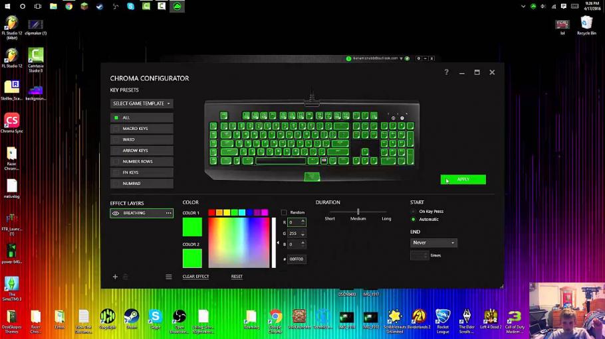Screen dimensions: 605x339
Task: Select the Arrow Keys preset
Action: point(116,151)
